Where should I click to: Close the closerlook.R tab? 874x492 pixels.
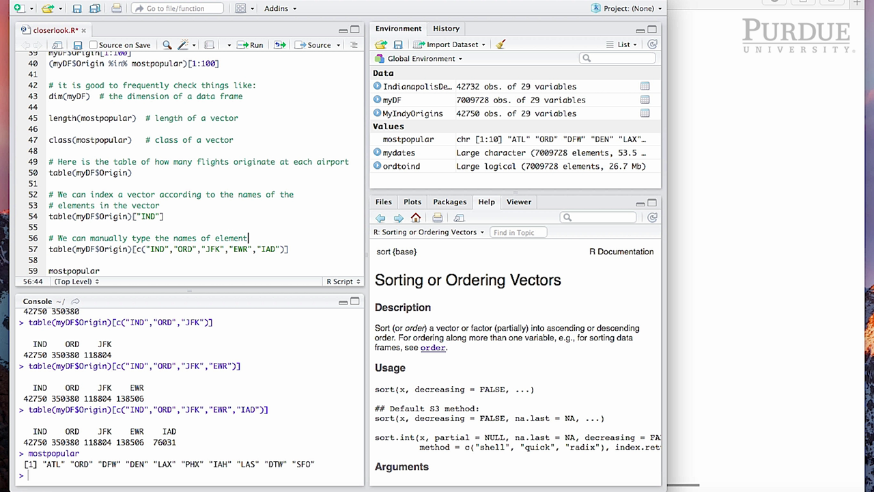coord(85,30)
